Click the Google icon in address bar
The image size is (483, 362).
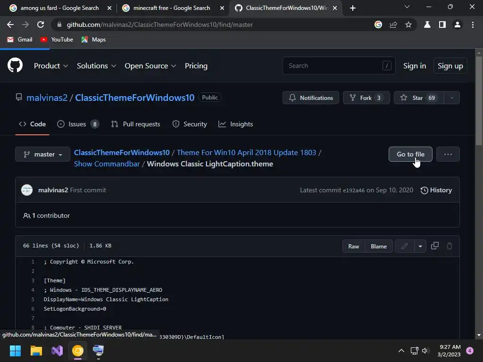point(378,25)
